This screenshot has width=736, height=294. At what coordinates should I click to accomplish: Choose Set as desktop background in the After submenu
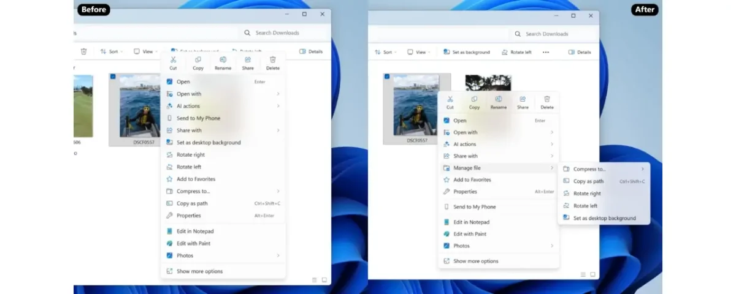[604, 218]
